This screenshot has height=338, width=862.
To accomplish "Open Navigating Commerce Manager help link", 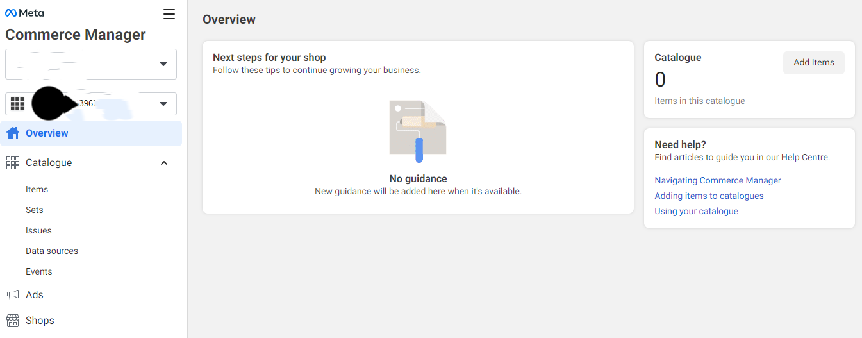I will point(718,180).
